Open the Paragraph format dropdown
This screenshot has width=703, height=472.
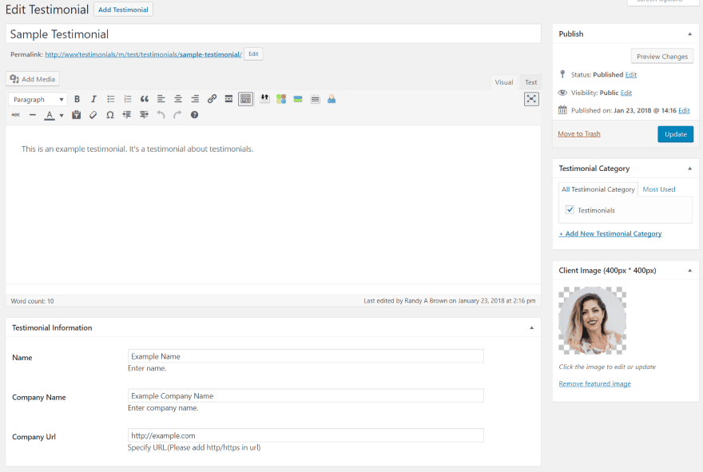38,100
